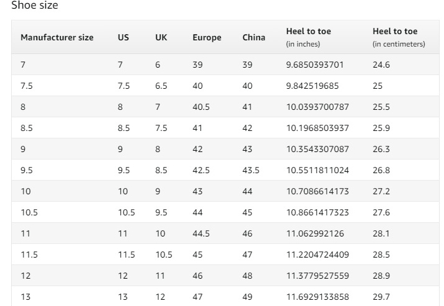Viewport: 444px width, 306px height.
Task: Click the "Manufacturer size" column header
Action: point(57,37)
